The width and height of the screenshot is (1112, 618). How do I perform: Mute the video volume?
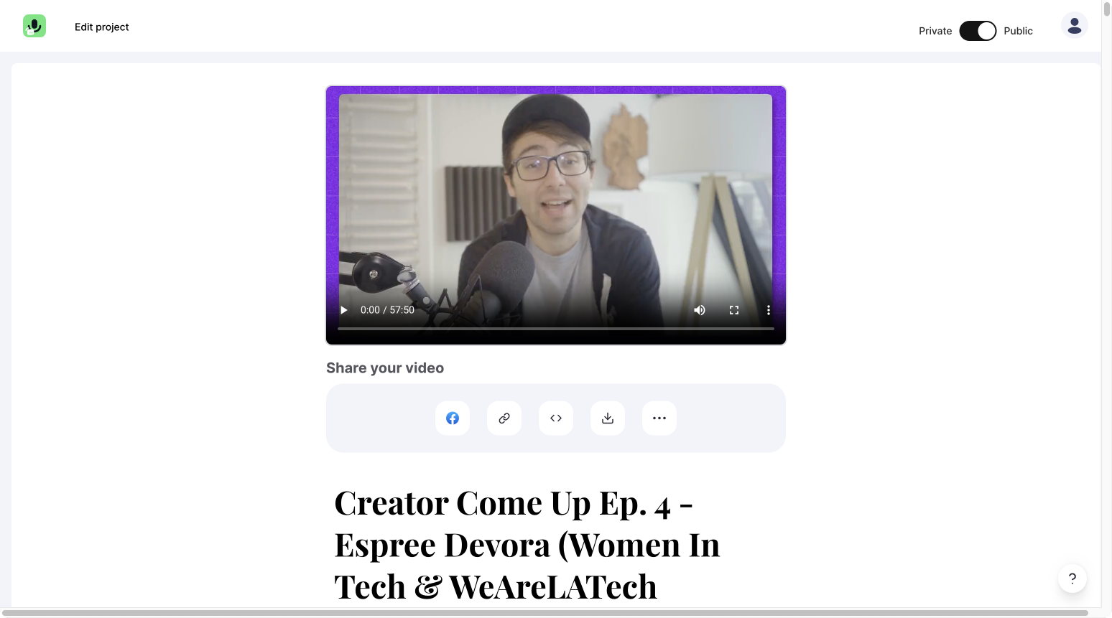[700, 310]
